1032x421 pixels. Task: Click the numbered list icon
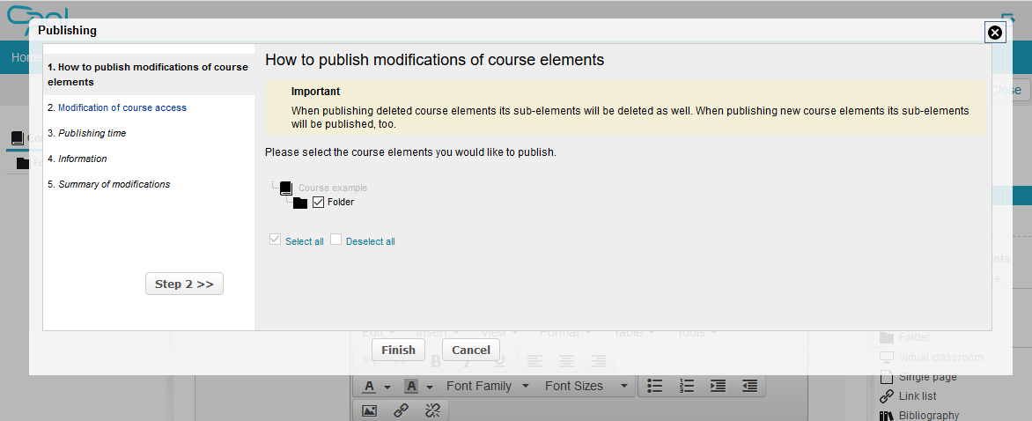687,386
